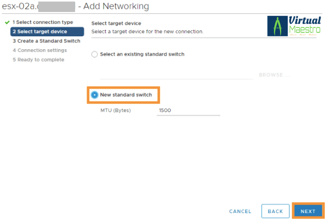Go to step 1 Select connection type

pos(42,22)
